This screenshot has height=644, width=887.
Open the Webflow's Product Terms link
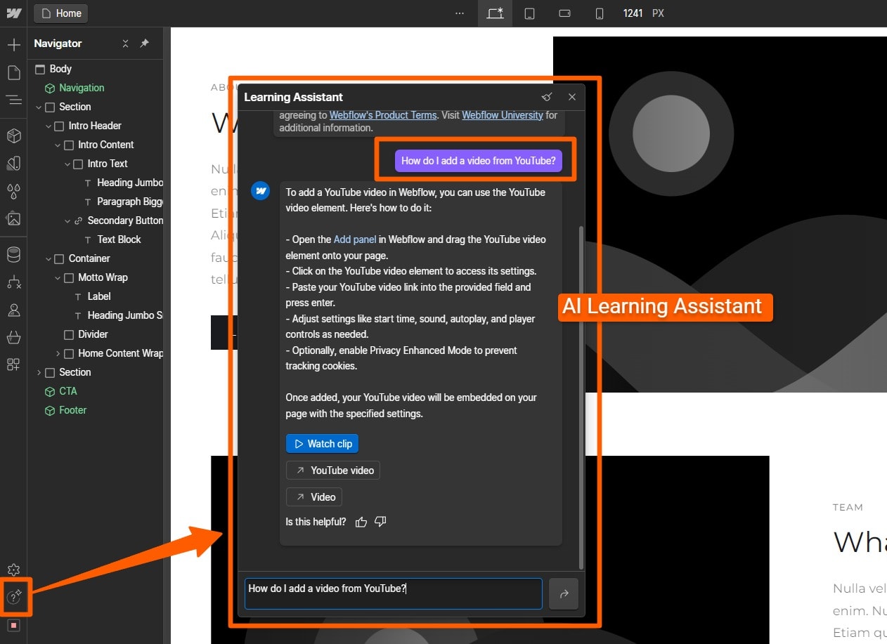tap(383, 115)
